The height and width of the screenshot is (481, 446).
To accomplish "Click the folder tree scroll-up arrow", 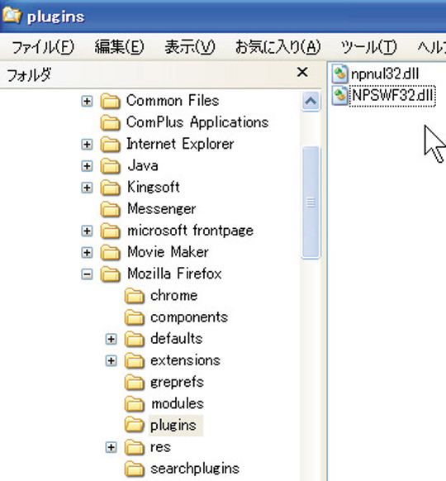I will coord(311,101).
